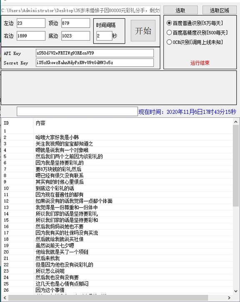This screenshot has height=302, width=240.
Task: Select row 7 要8万块钱的彩礼然后
Action: [117, 169]
